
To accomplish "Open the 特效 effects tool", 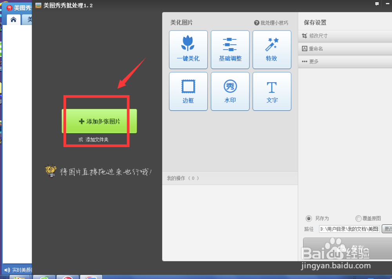I will 272,50.
